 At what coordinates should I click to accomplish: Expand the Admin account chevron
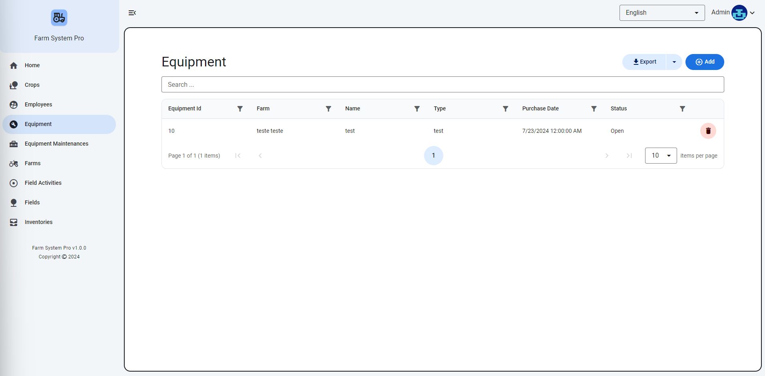752,13
